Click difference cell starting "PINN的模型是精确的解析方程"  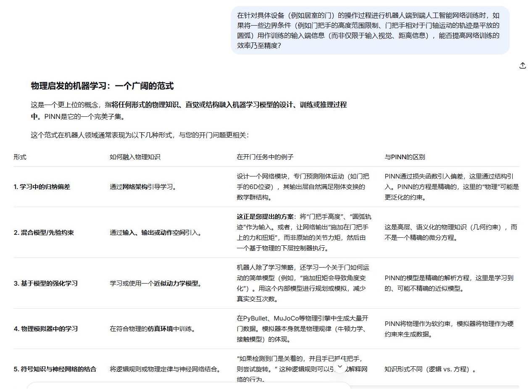pos(449,283)
